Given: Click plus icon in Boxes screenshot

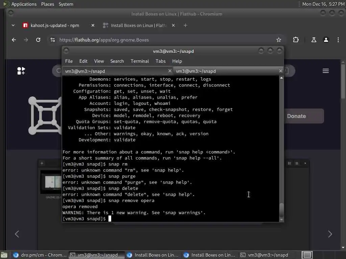Looking at the screenshot, I should tap(42, 163).
